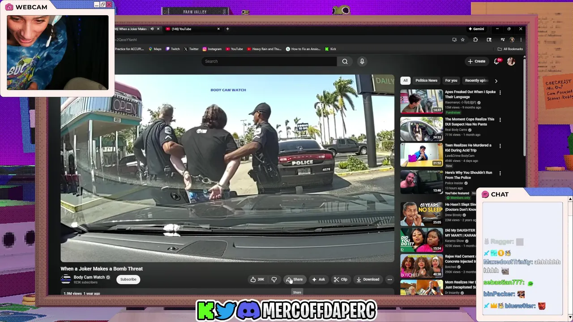The width and height of the screenshot is (573, 322).
Task: Click the chat panel scroll up arrow
Action: coord(570,199)
